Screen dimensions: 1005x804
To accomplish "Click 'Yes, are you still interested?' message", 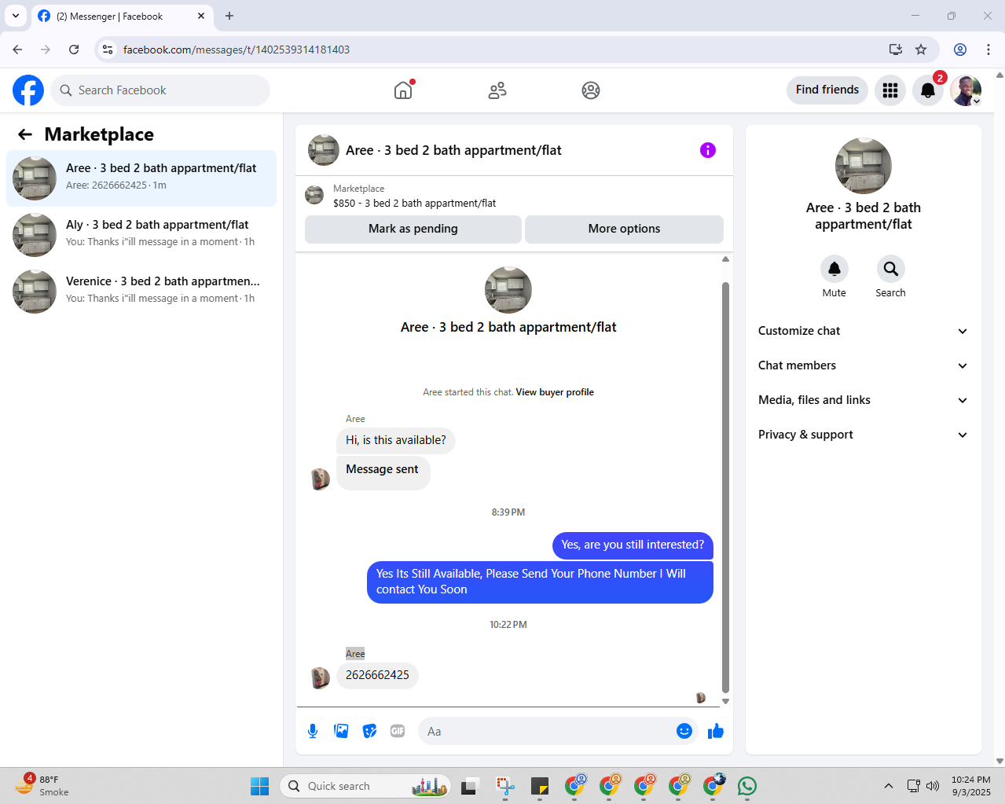I will click(x=633, y=545).
